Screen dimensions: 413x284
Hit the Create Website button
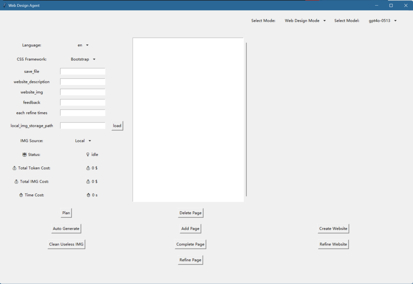pyautogui.click(x=333, y=229)
